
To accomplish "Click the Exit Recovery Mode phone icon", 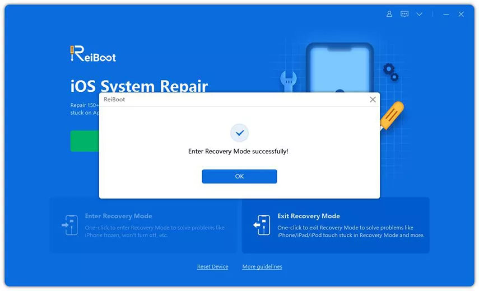I will 262,225.
